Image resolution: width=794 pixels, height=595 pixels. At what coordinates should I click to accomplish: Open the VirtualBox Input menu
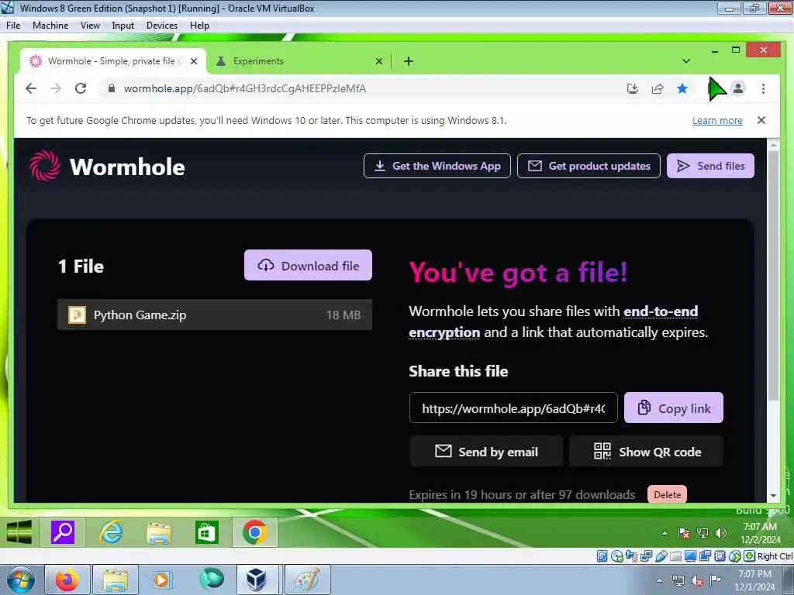123,26
